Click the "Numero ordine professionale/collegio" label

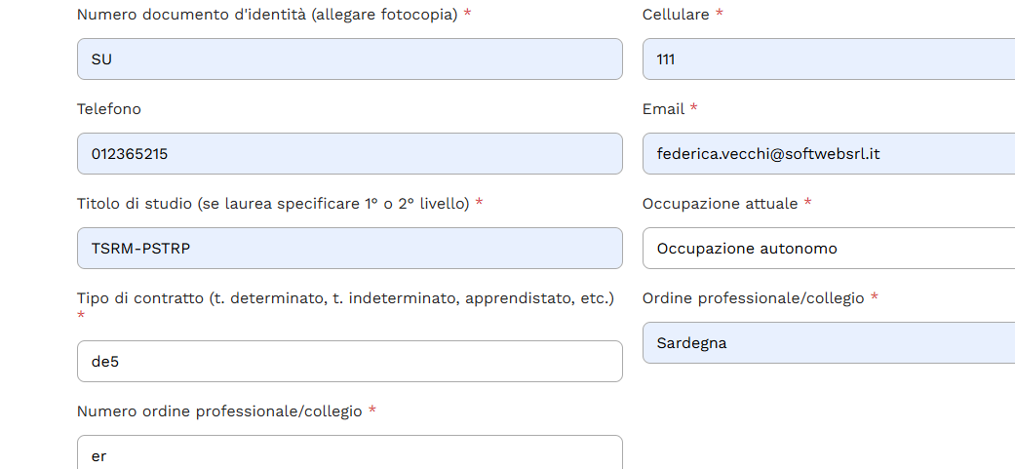pyautogui.click(x=218, y=411)
